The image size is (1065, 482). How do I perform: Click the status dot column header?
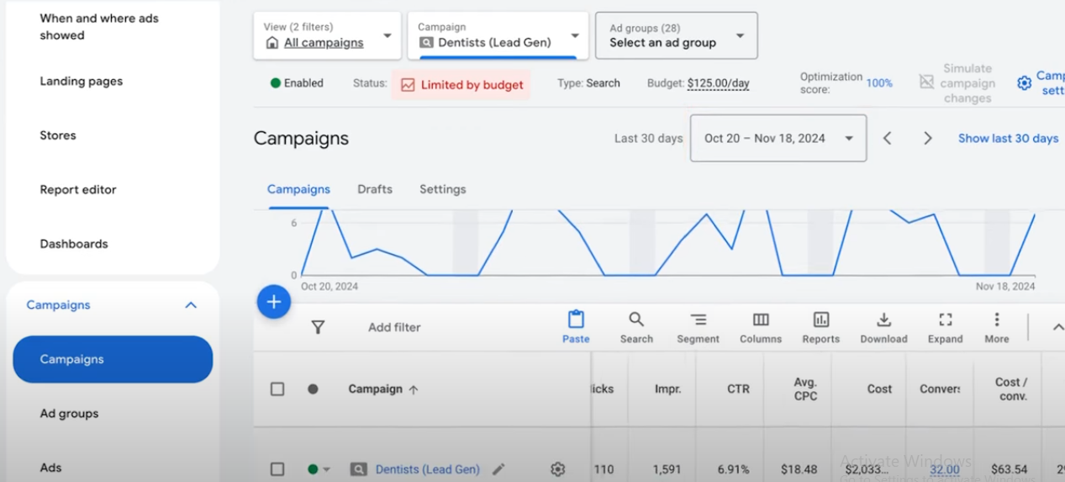click(313, 389)
